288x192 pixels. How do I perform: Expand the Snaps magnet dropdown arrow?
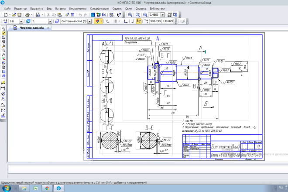[101, 21]
